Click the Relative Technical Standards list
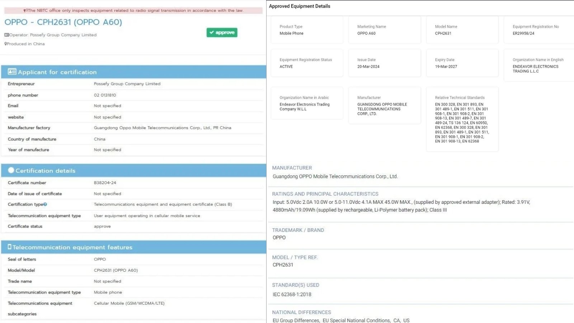The height and width of the screenshot is (323, 574). pyautogui.click(x=462, y=123)
